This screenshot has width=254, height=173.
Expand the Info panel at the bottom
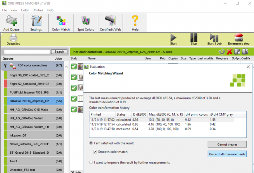pos(72,172)
